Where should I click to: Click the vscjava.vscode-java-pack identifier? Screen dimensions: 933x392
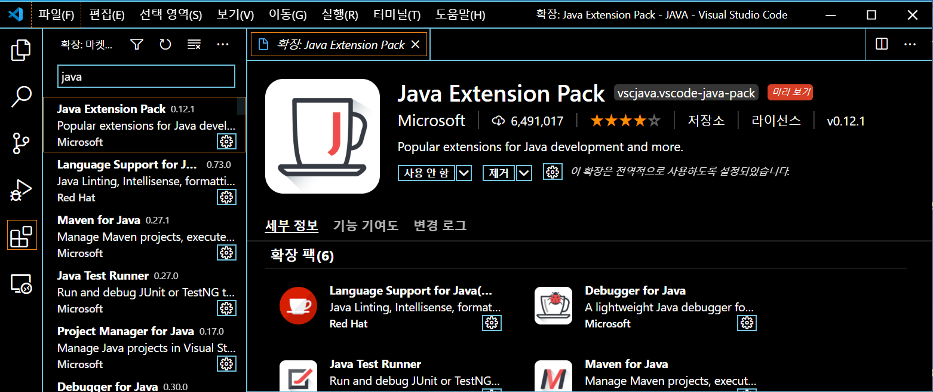tap(687, 93)
